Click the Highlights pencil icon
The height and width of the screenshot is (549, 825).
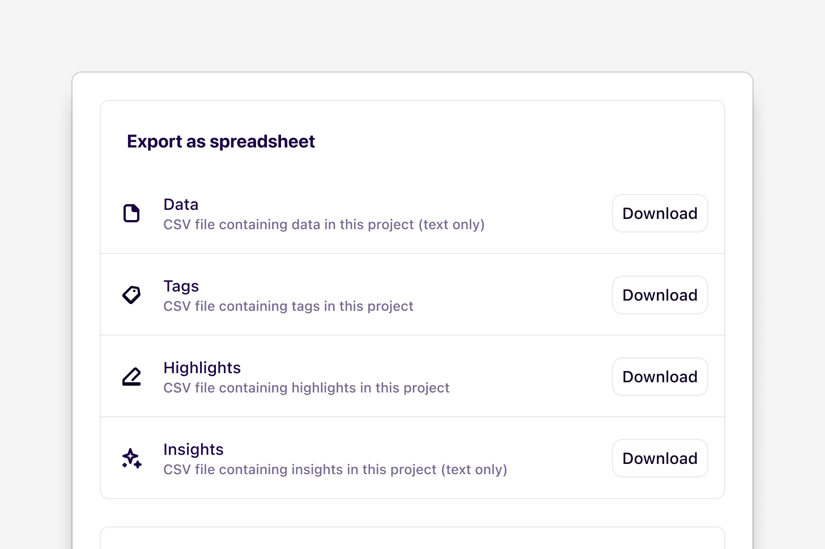tap(131, 377)
